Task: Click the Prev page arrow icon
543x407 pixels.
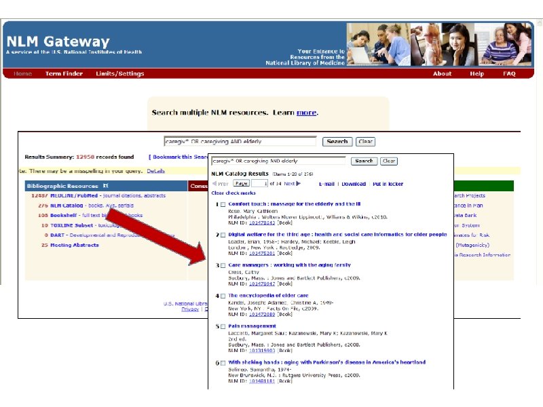Action: click(214, 183)
